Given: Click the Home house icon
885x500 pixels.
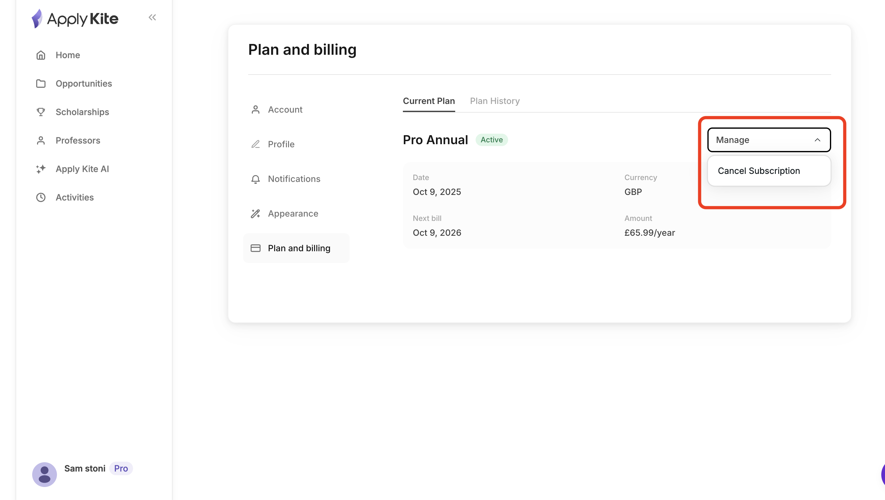Looking at the screenshot, I should pyautogui.click(x=41, y=55).
